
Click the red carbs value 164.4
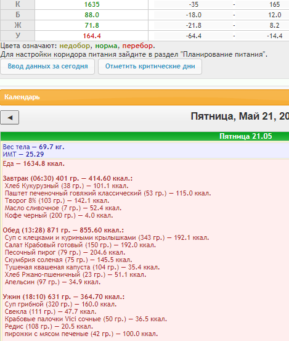92,36
